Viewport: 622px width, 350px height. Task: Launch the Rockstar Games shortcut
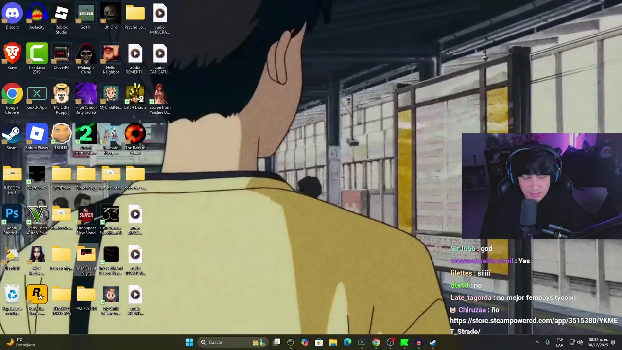37,300
